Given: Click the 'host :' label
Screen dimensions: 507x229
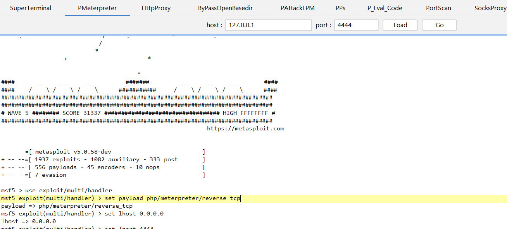Looking at the screenshot, I should pyautogui.click(x=214, y=25).
